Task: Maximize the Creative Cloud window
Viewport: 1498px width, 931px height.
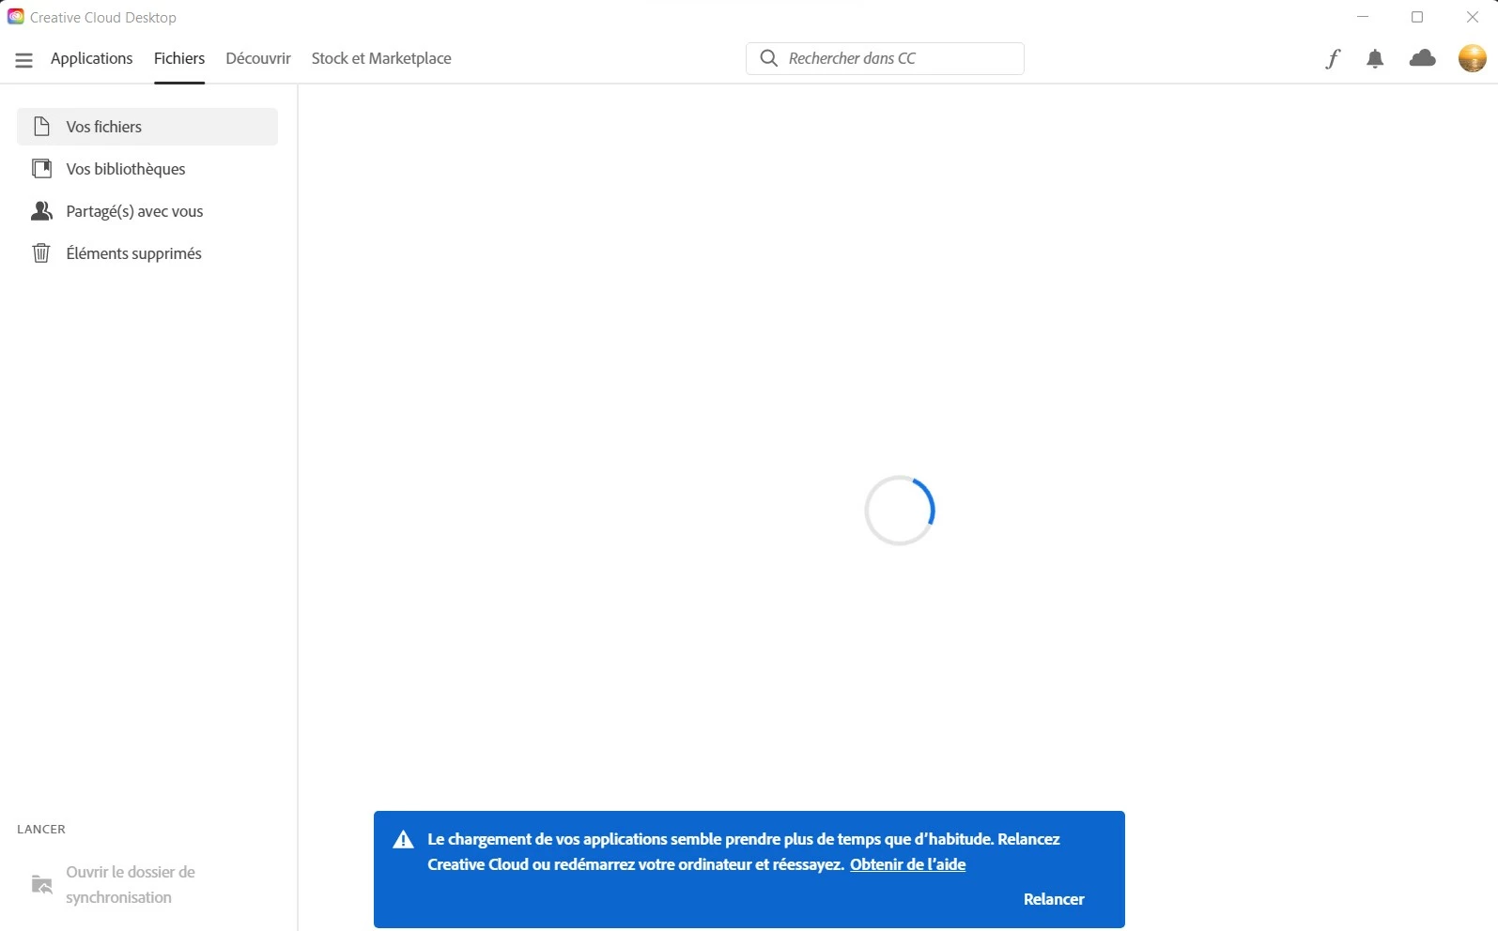Action: [x=1417, y=17]
